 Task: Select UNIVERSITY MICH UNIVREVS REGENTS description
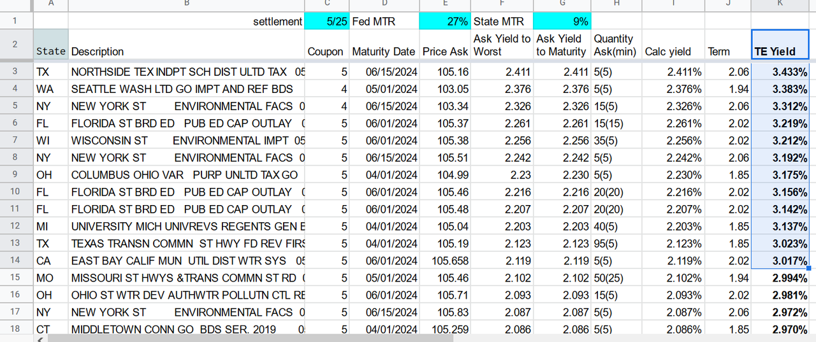(186, 226)
